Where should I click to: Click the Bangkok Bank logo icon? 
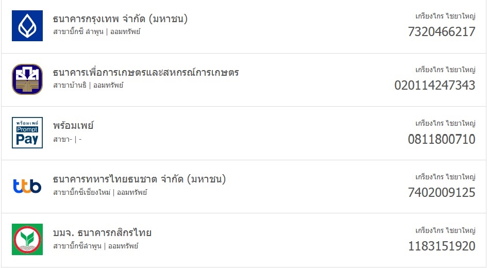point(27,26)
